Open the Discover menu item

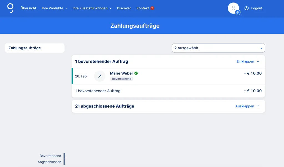coord(124,8)
